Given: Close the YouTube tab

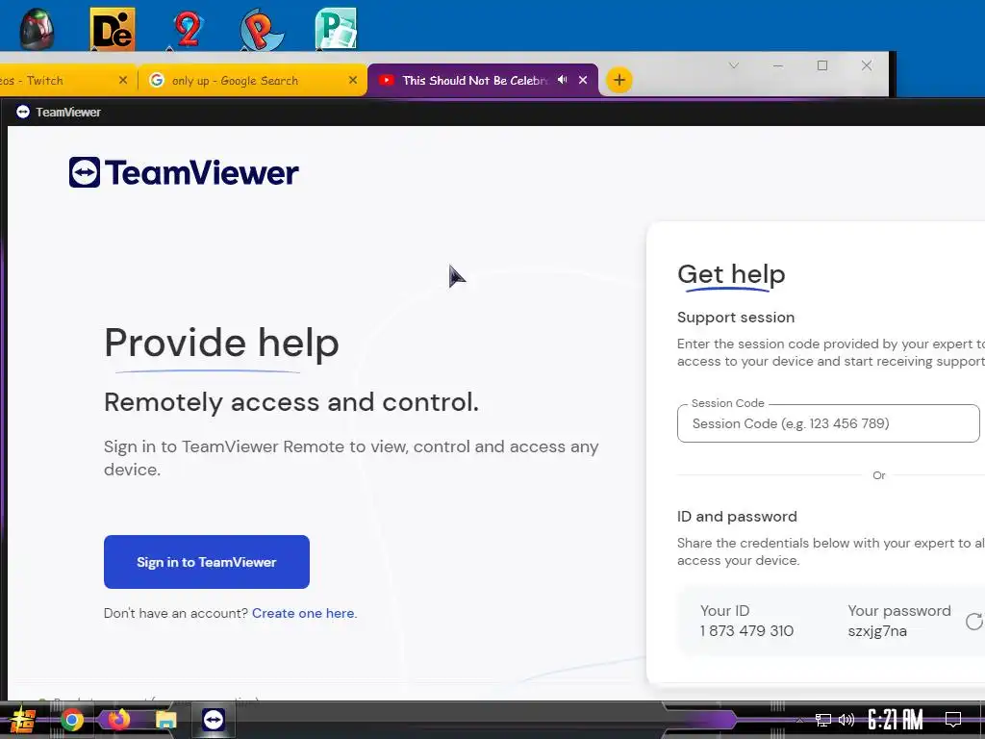Looking at the screenshot, I should [583, 80].
